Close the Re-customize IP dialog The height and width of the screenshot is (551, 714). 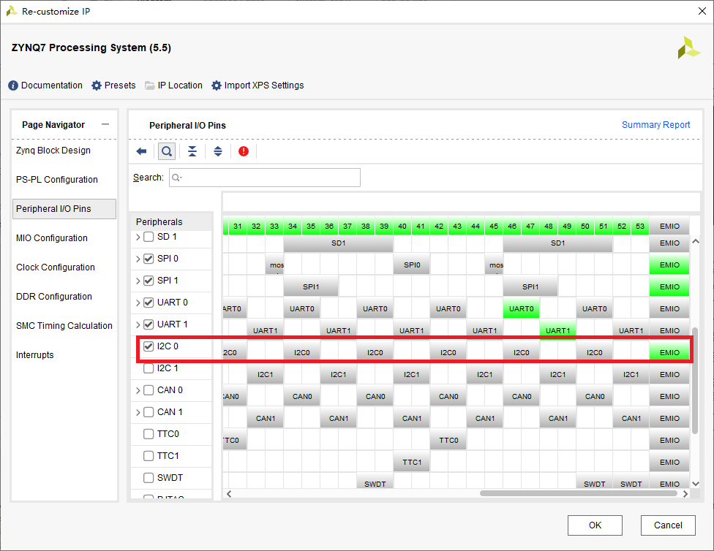coord(702,12)
